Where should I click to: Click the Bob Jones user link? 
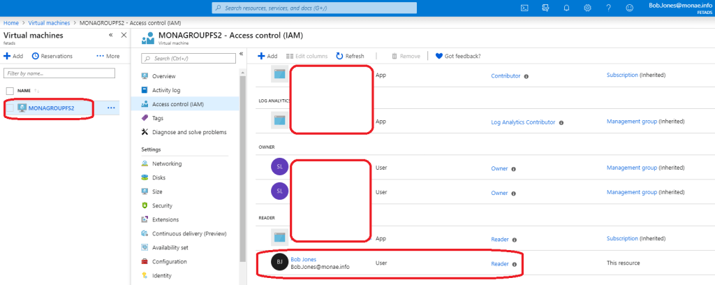tap(303, 259)
